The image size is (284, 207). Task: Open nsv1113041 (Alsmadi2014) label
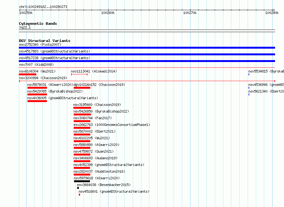point(94,71)
